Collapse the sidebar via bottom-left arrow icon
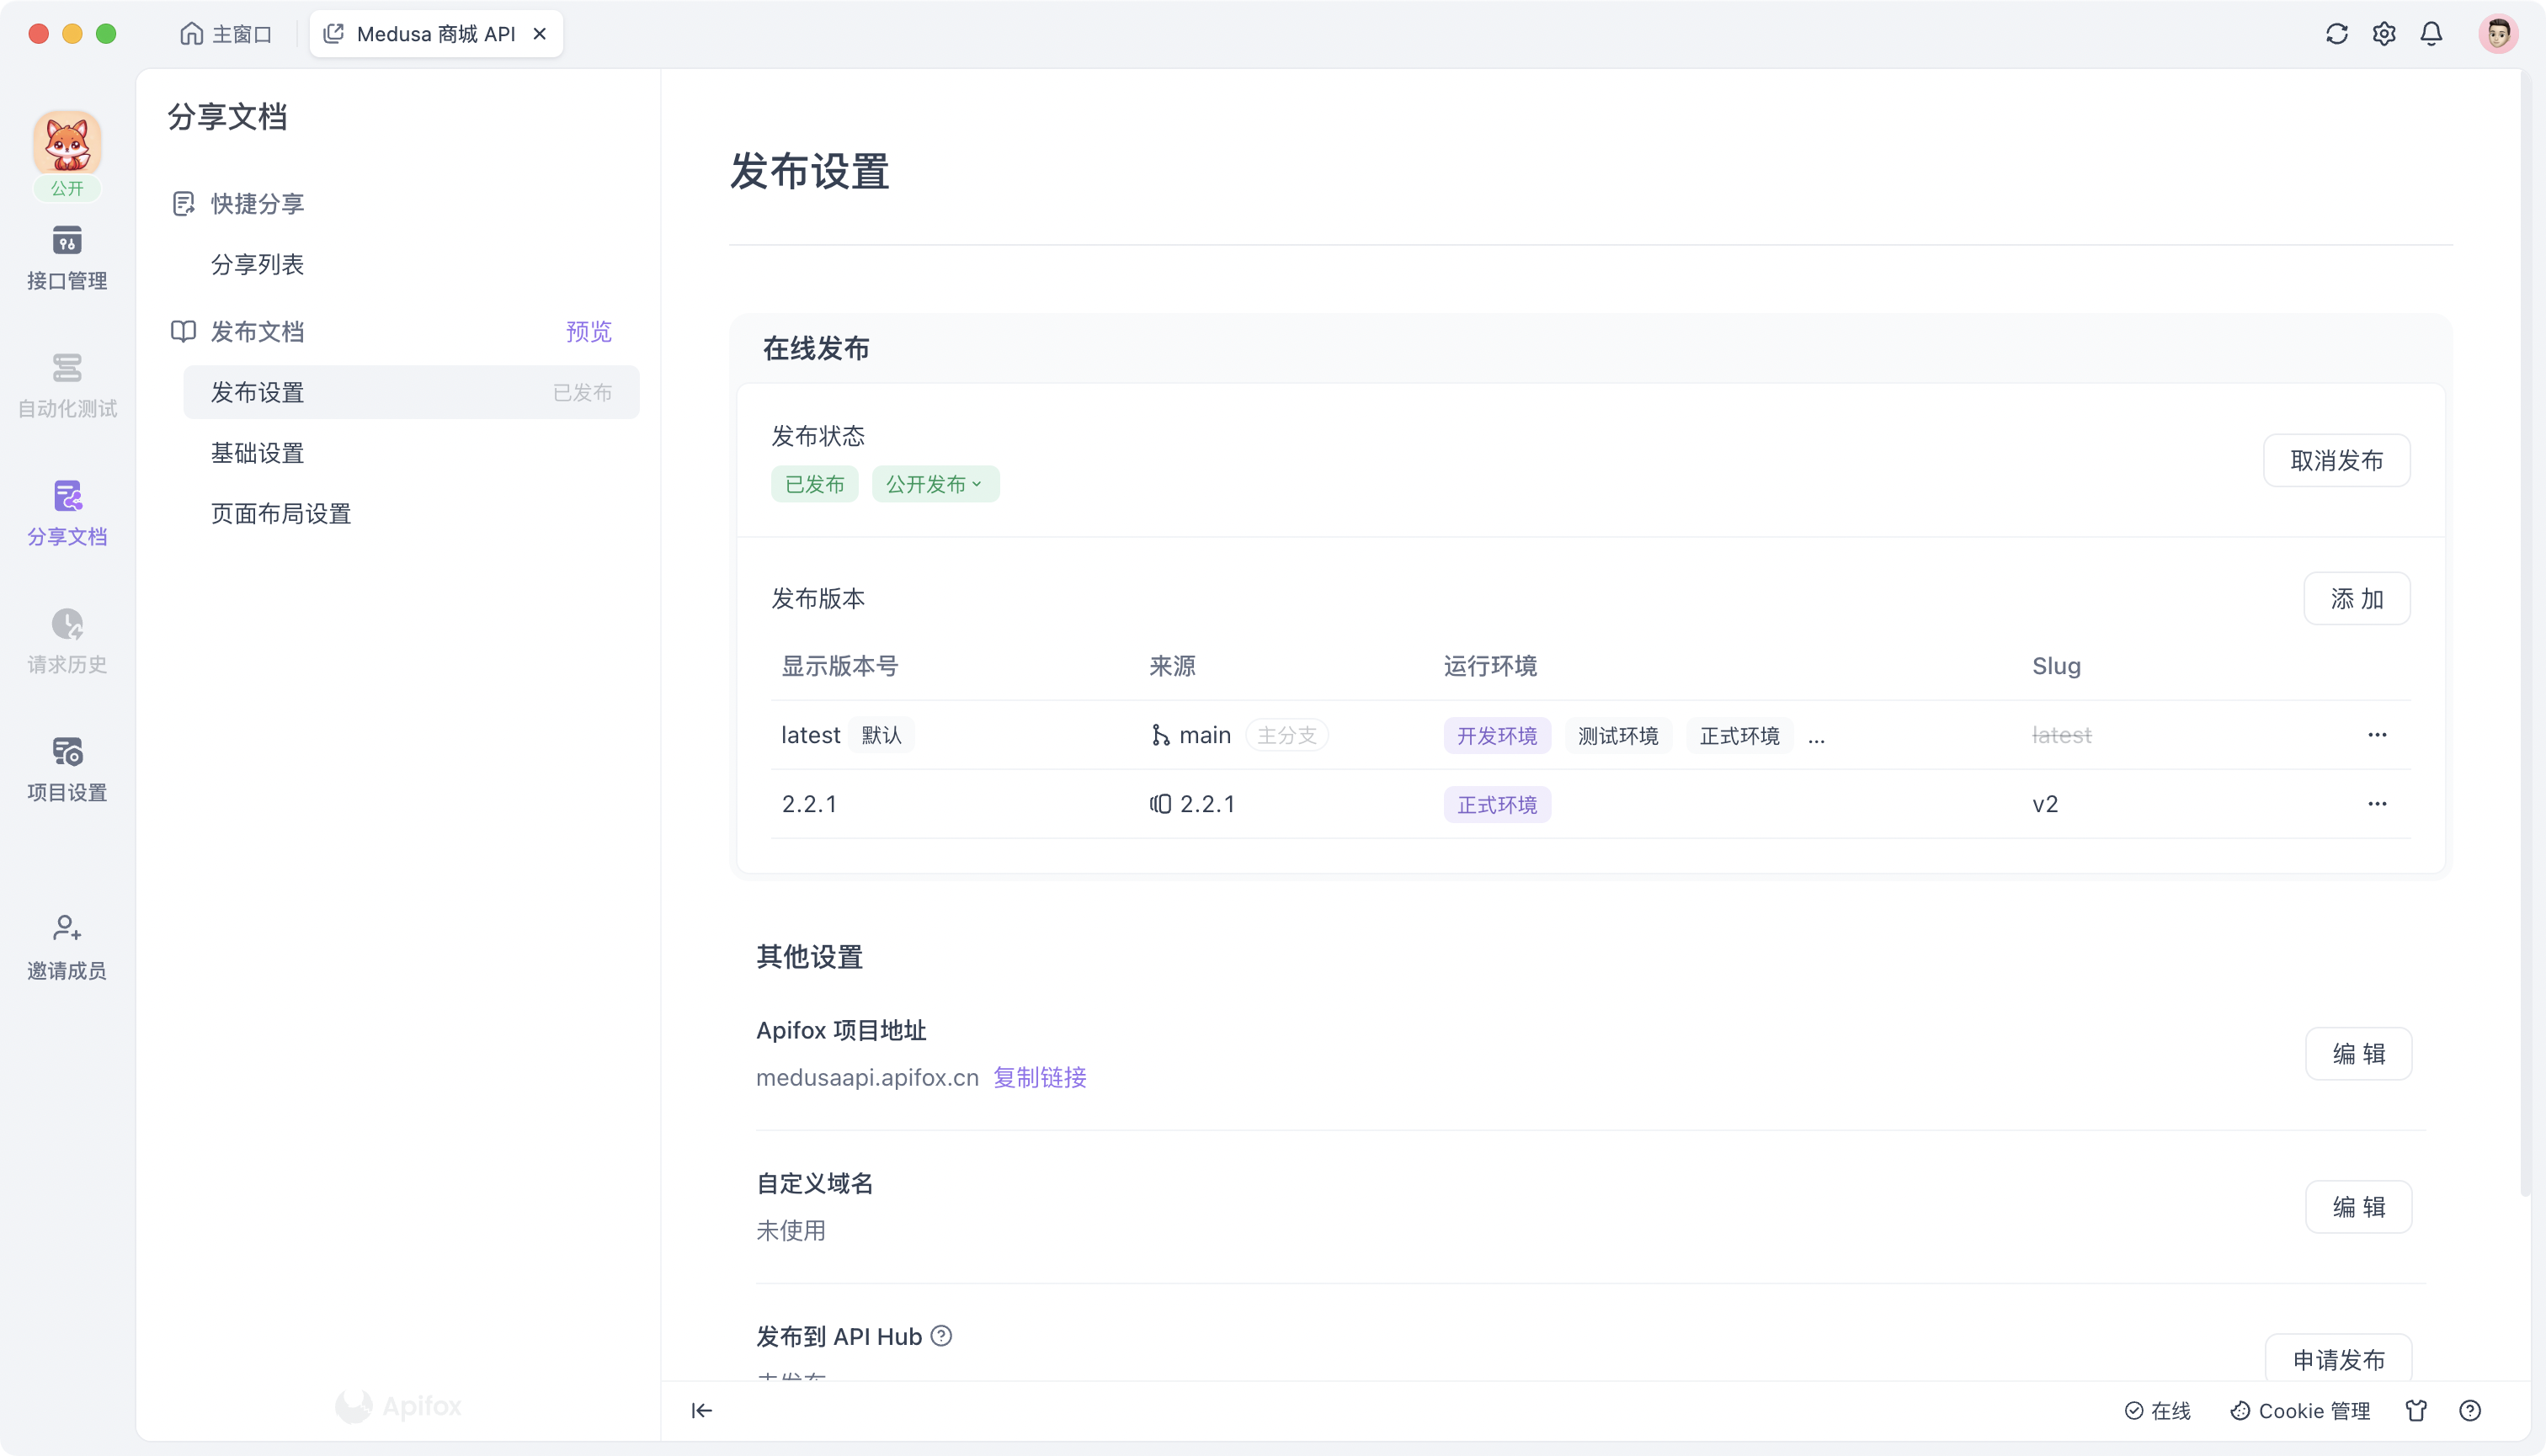This screenshot has height=1456, width=2546. point(701,1410)
